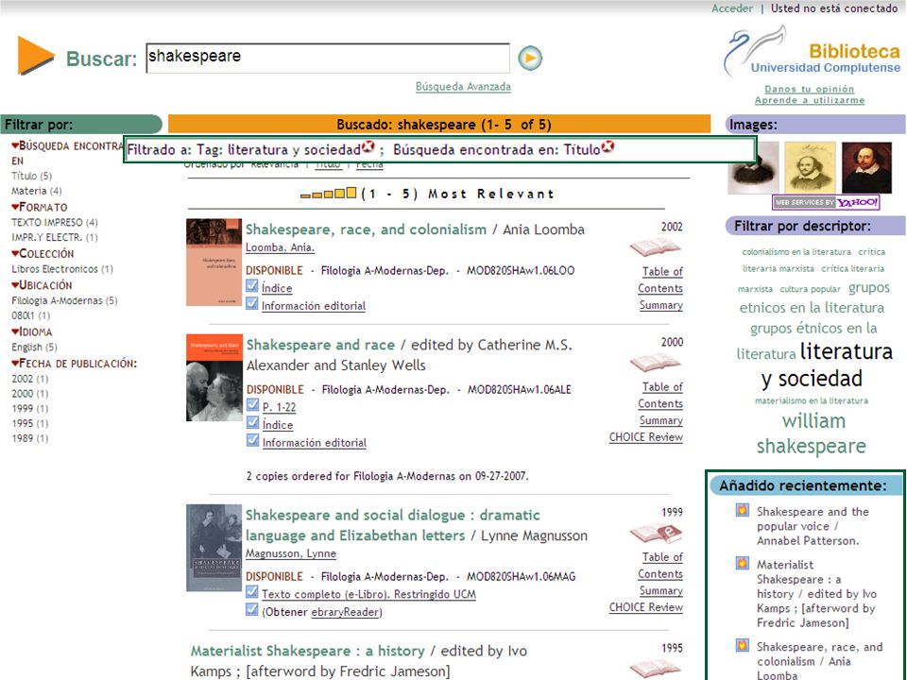Open cover of Shakespeare and race
The image size is (907, 680).
point(214,377)
